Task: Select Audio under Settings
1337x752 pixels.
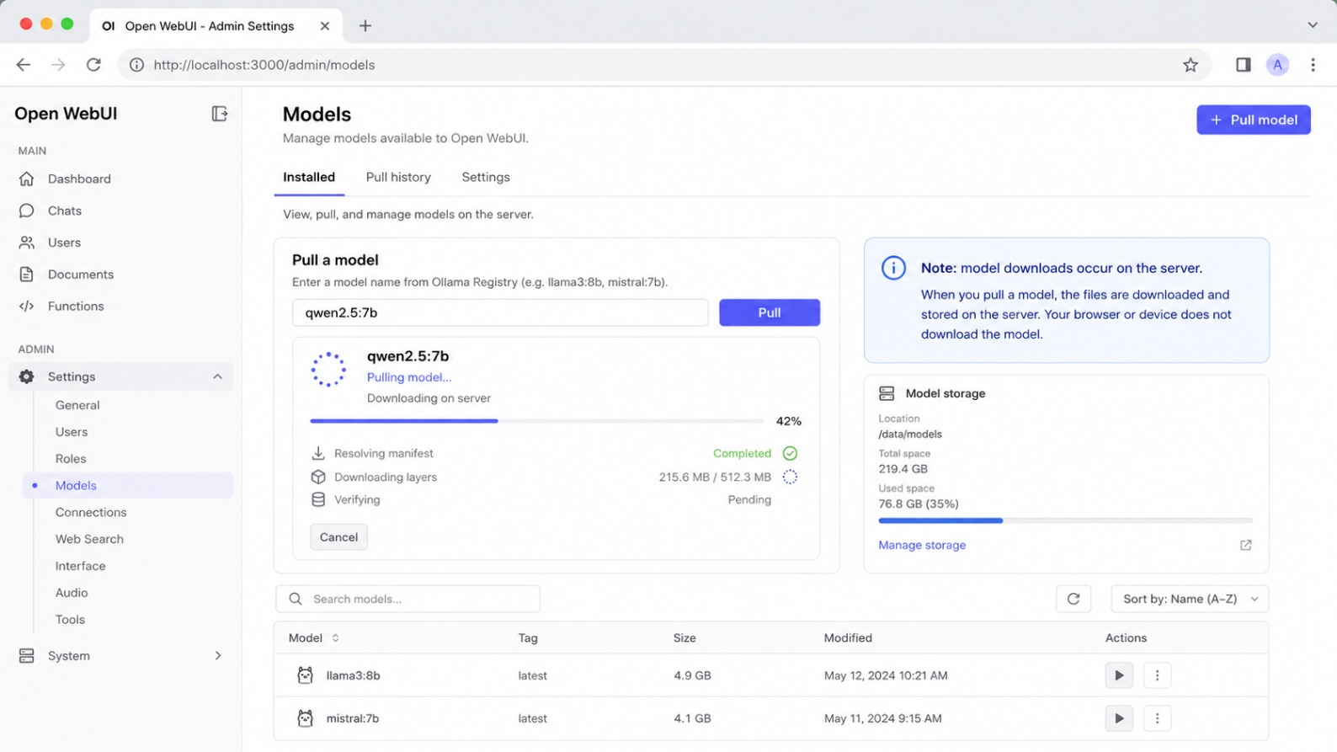Action: [x=72, y=593]
